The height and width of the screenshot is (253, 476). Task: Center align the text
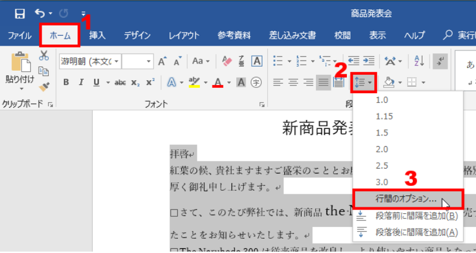(293, 82)
